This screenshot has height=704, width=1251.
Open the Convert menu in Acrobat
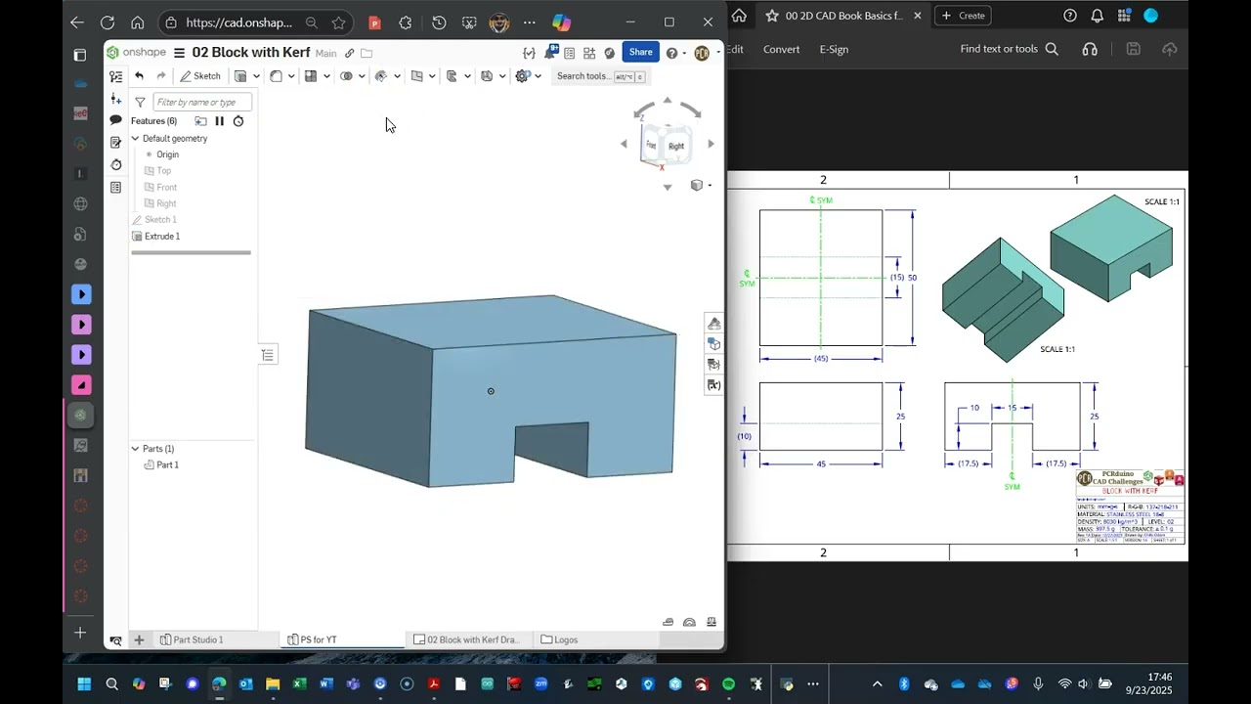(x=781, y=49)
